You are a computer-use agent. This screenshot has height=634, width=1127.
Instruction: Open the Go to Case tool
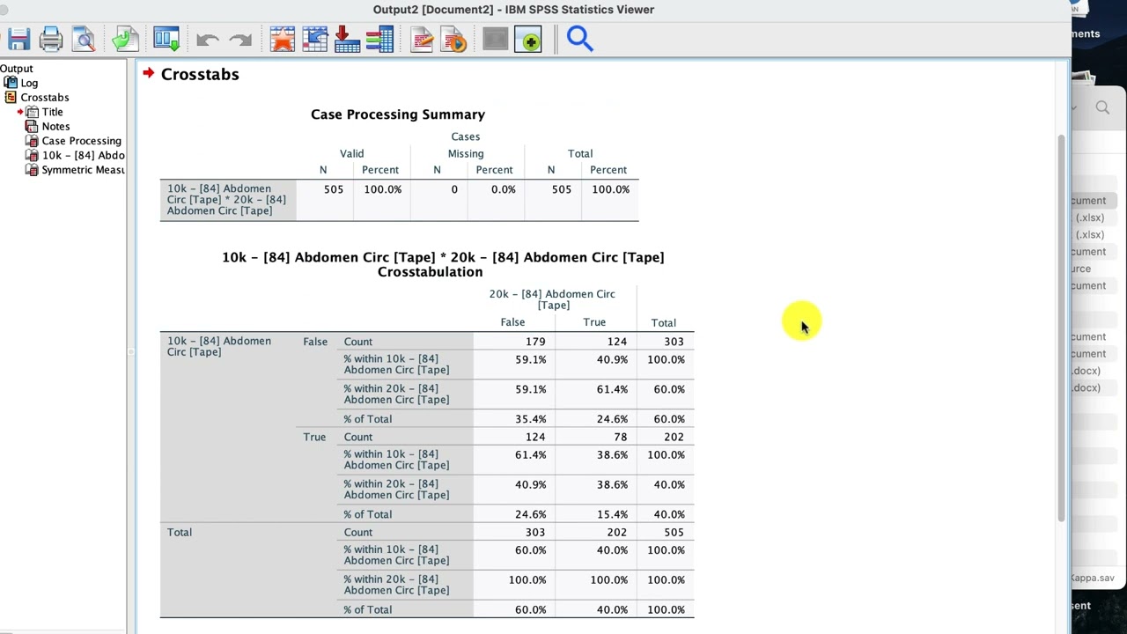pos(315,40)
